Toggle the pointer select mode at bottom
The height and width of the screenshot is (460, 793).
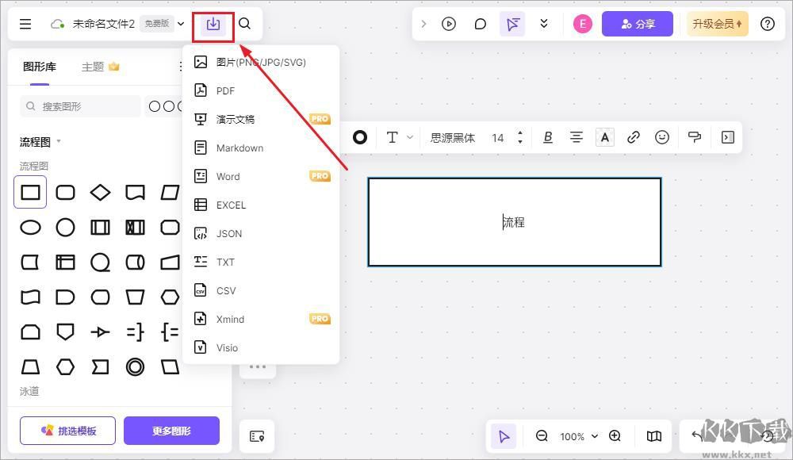504,435
